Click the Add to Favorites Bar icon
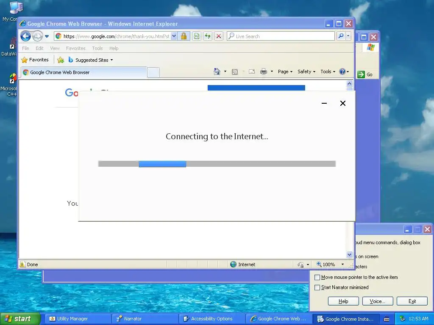Image resolution: width=434 pixels, height=325 pixels. pyautogui.click(x=61, y=60)
